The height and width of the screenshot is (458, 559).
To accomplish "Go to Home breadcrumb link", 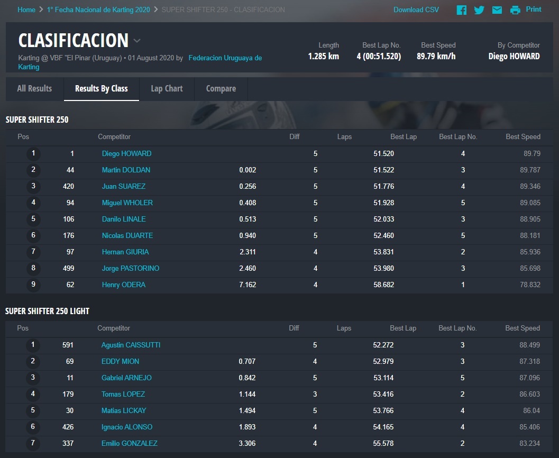I will pos(26,10).
